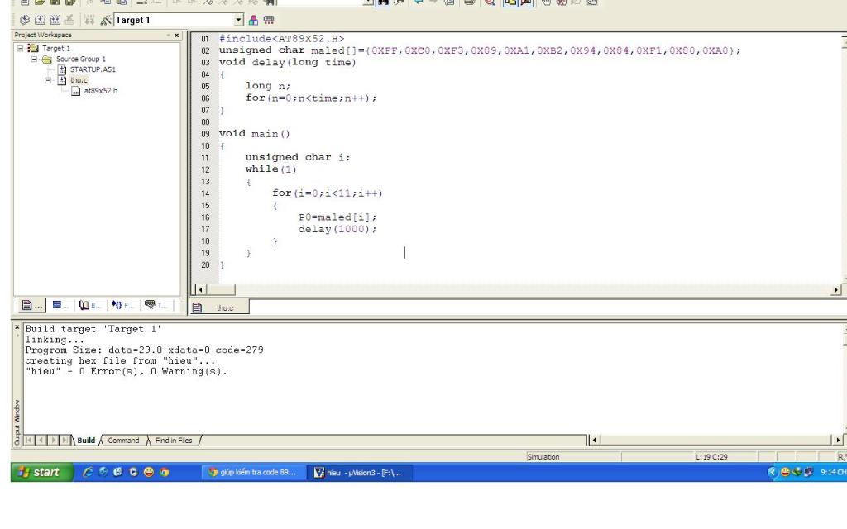Screen dimensions: 847x529
Task: Click Yahoo Messenger smiley quick launch icon
Action: (149, 472)
